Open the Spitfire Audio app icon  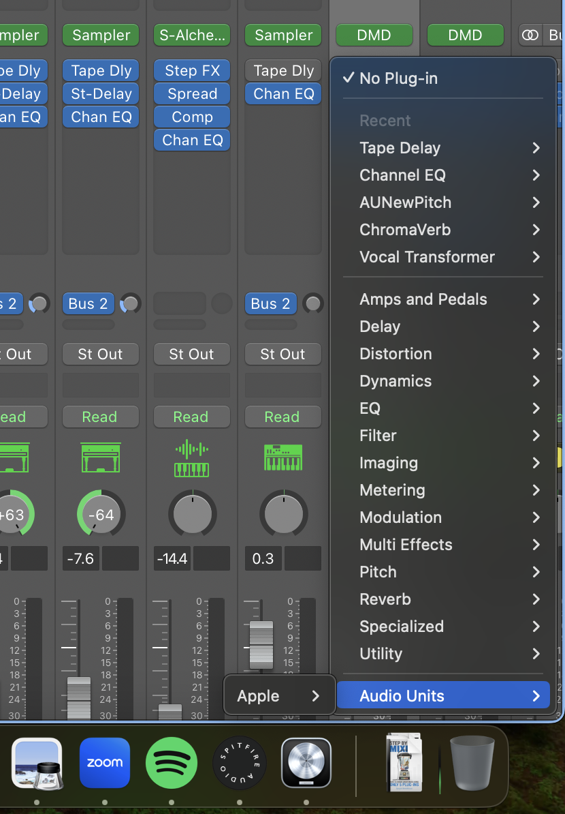[x=240, y=763]
